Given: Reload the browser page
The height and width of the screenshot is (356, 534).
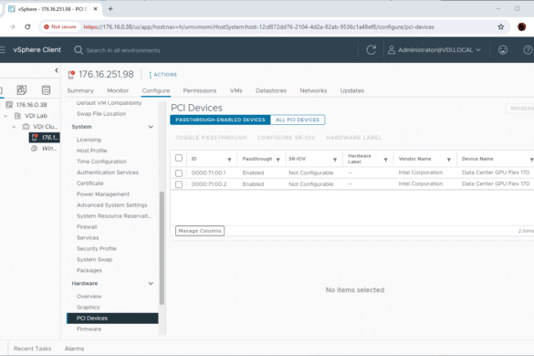Looking at the screenshot, I should [27, 26].
